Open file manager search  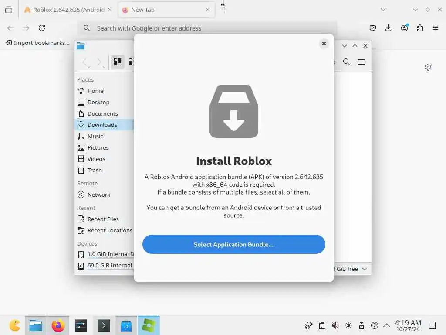tap(346, 62)
